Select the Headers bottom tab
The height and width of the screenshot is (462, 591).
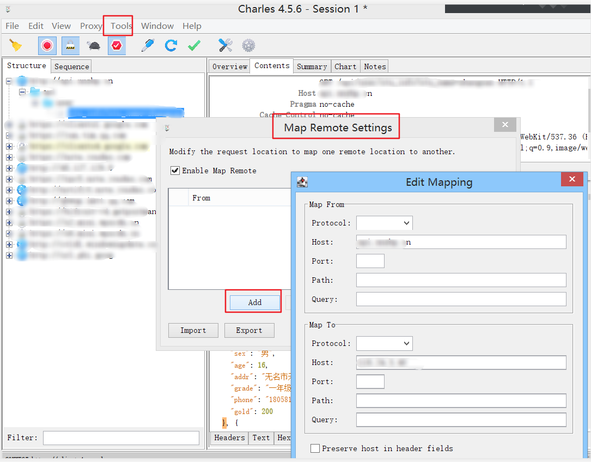pyautogui.click(x=229, y=437)
